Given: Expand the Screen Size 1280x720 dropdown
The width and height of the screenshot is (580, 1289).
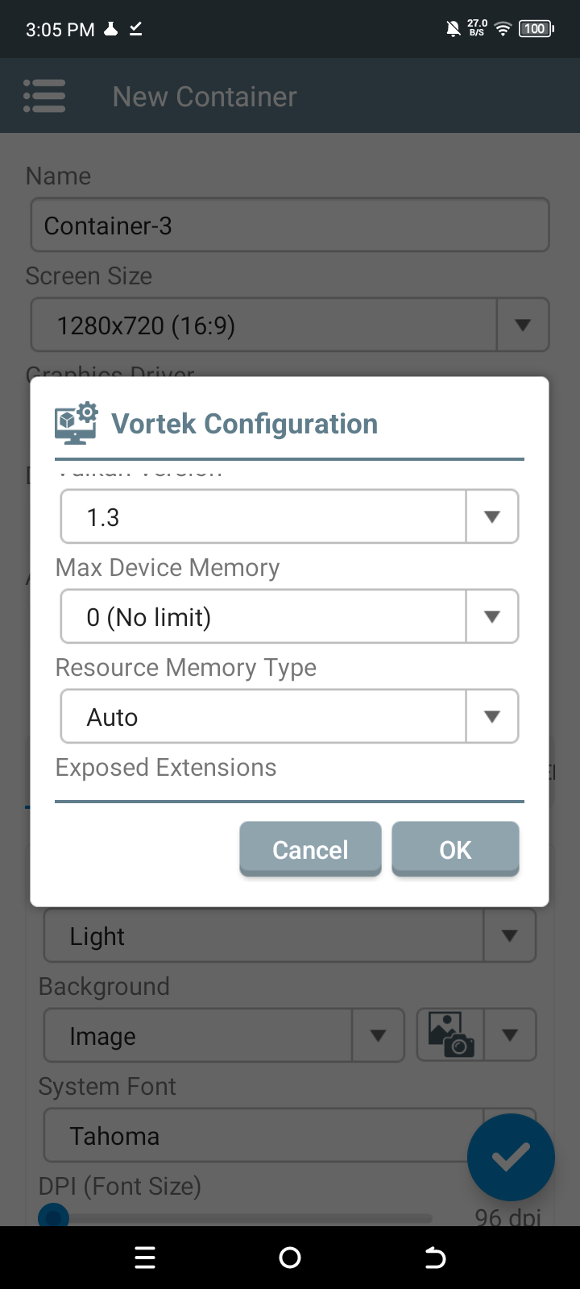Looking at the screenshot, I should [x=290, y=325].
